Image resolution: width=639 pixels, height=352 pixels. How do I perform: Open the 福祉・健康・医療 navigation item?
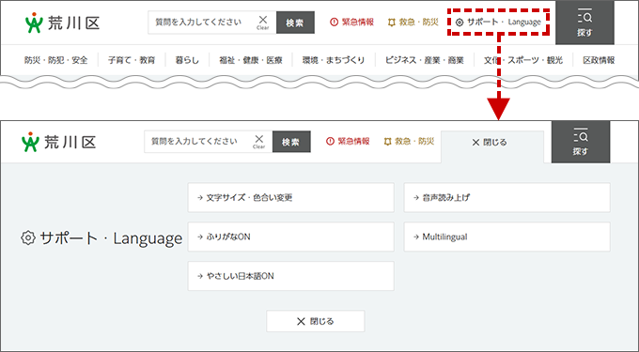251,60
